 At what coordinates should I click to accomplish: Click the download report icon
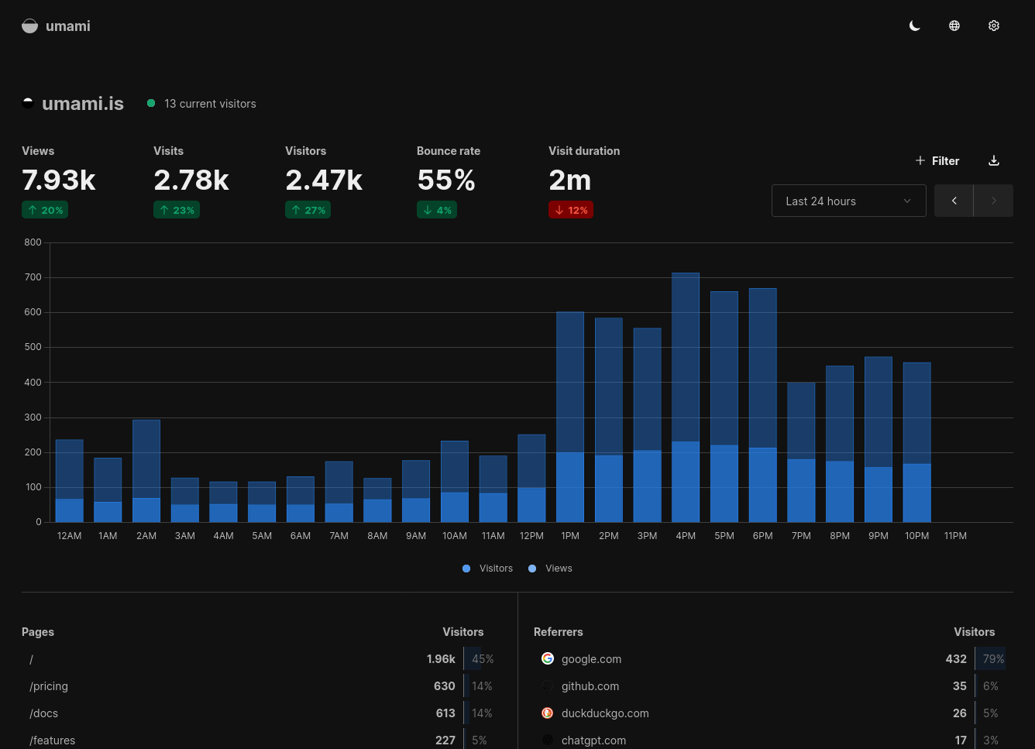tap(994, 160)
